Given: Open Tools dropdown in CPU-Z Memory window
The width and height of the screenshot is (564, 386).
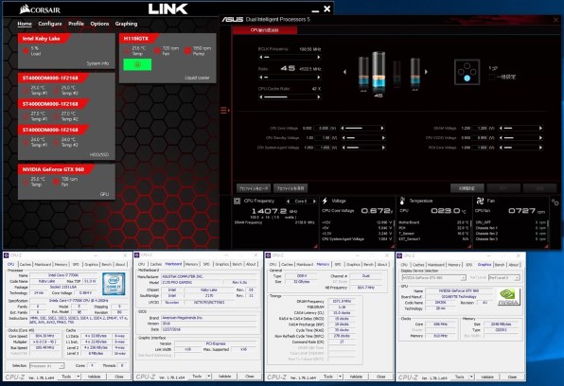Looking at the screenshot, I should pos(332,377).
